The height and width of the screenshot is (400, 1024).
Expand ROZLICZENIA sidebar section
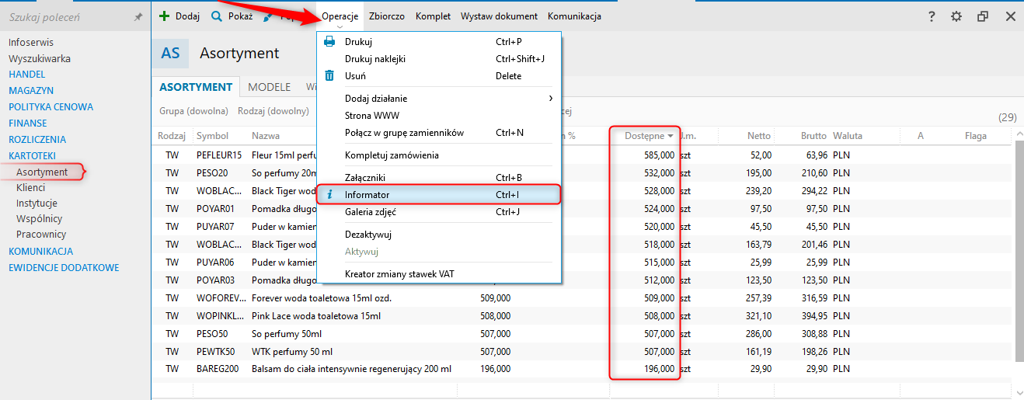pyautogui.click(x=37, y=140)
